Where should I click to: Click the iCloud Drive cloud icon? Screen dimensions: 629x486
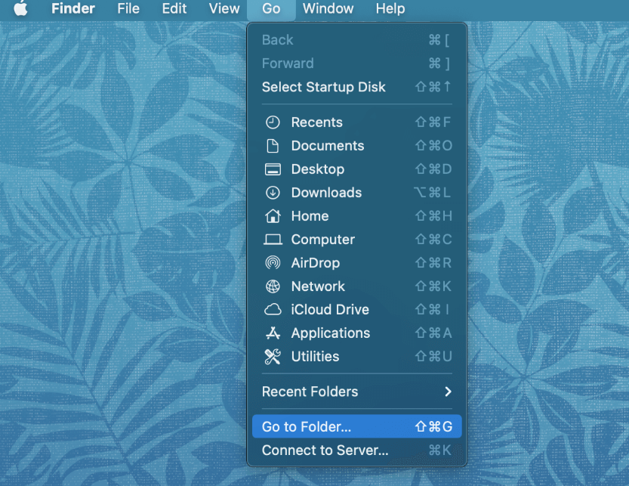coord(273,310)
